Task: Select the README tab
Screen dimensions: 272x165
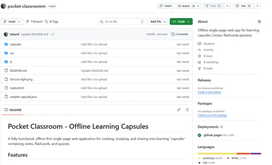Action: tap(13, 110)
